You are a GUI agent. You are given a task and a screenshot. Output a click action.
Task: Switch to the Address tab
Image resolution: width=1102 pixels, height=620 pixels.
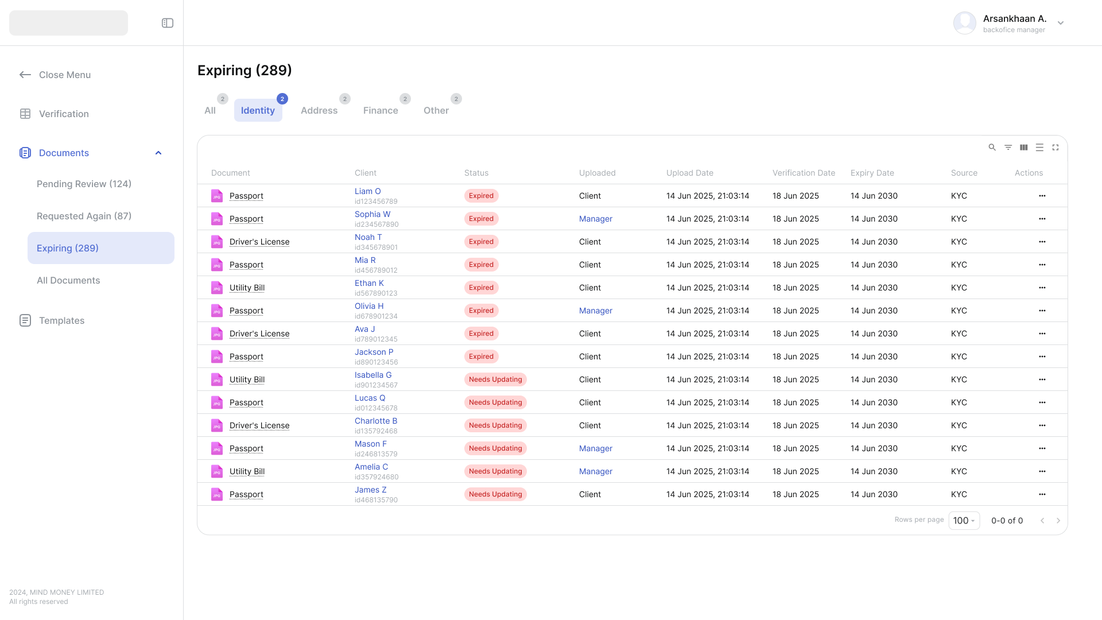click(319, 110)
